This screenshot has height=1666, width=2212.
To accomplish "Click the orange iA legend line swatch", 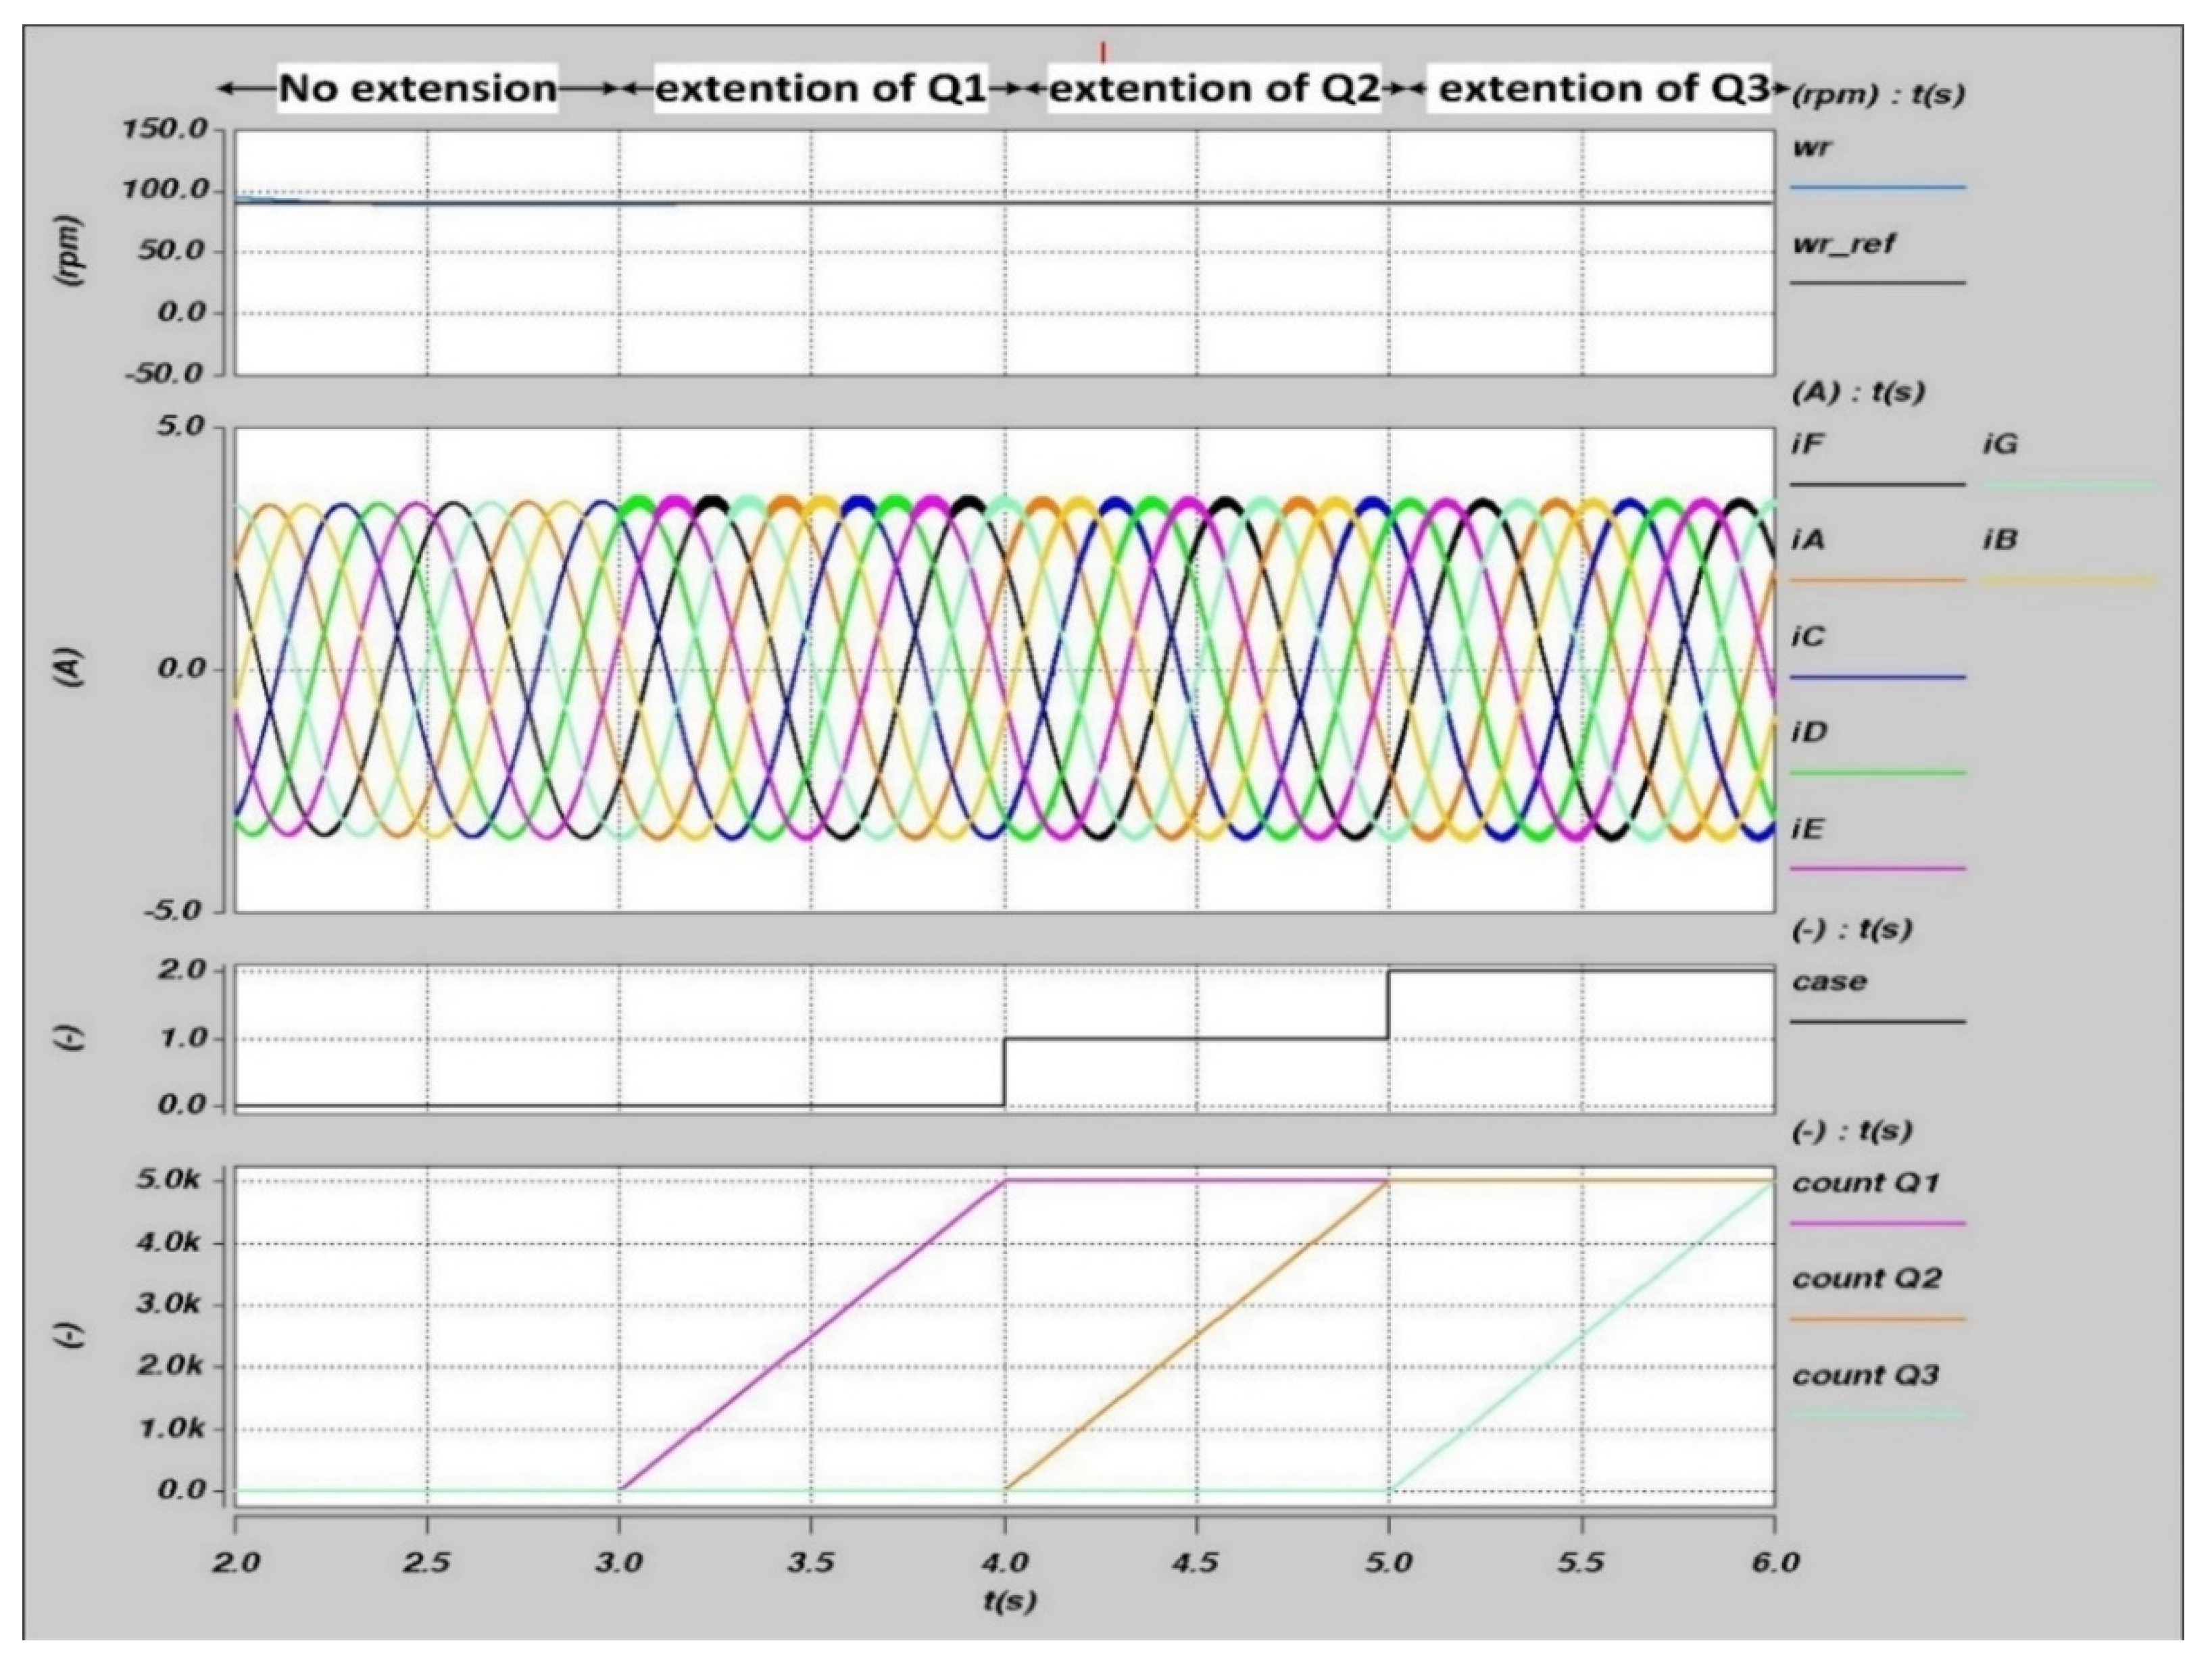I will [1877, 580].
